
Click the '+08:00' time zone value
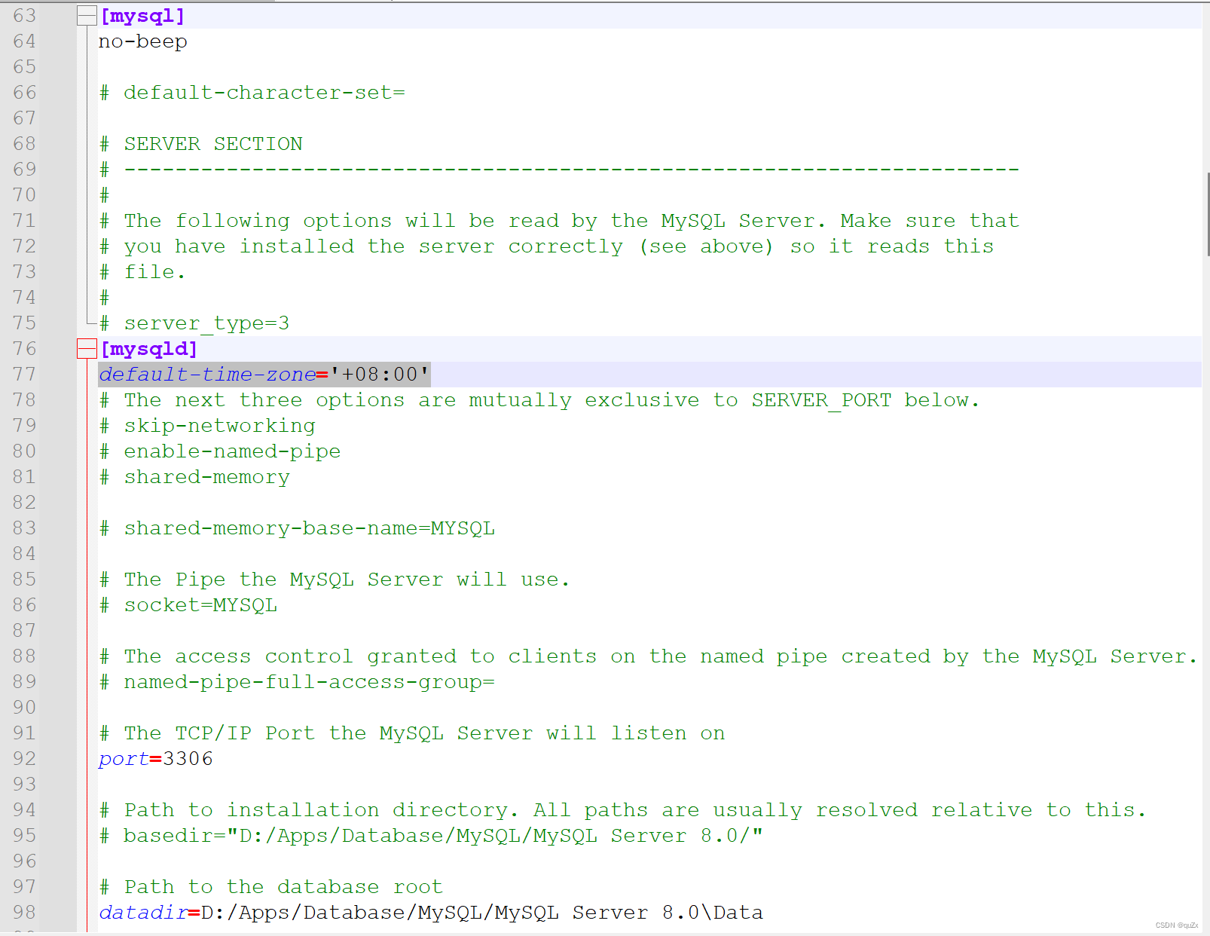click(380, 375)
